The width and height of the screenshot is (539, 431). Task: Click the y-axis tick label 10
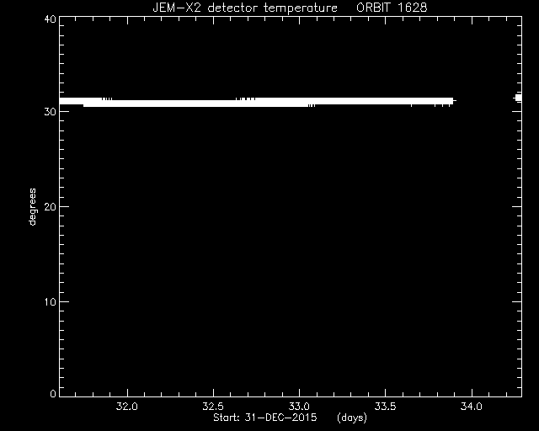(51, 301)
